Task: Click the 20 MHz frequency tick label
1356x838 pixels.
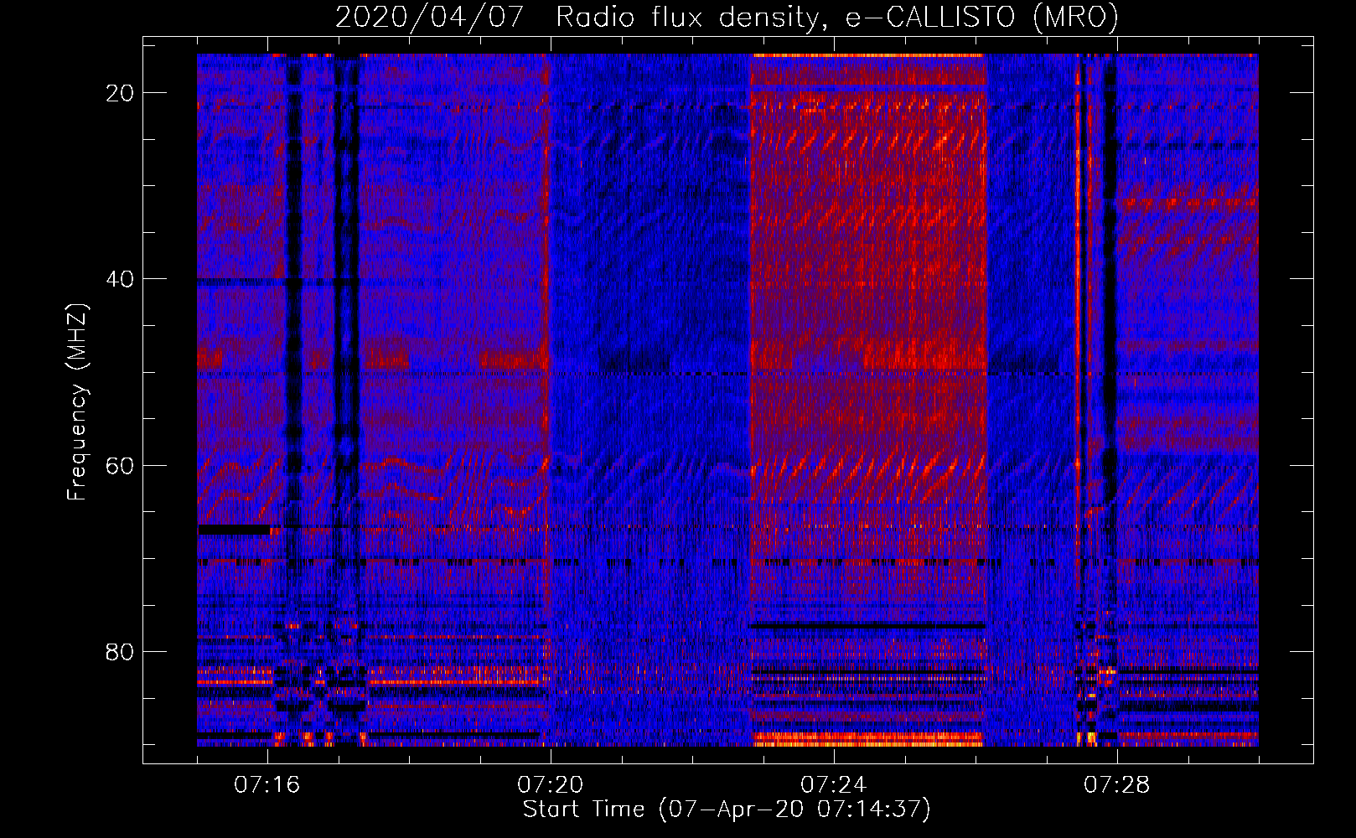Action: point(120,93)
